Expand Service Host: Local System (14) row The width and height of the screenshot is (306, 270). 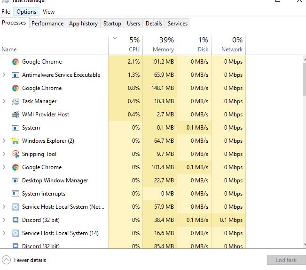[4, 233]
